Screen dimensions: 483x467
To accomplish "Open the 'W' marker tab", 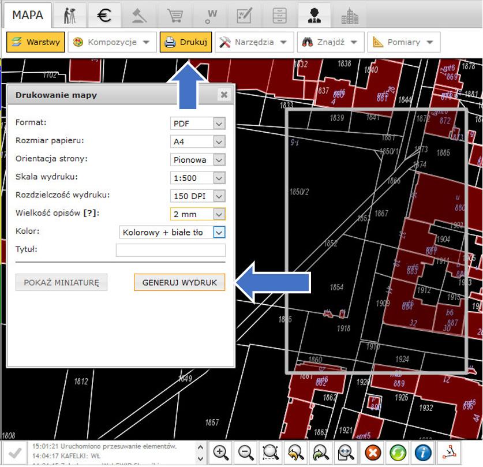I will [211, 16].
